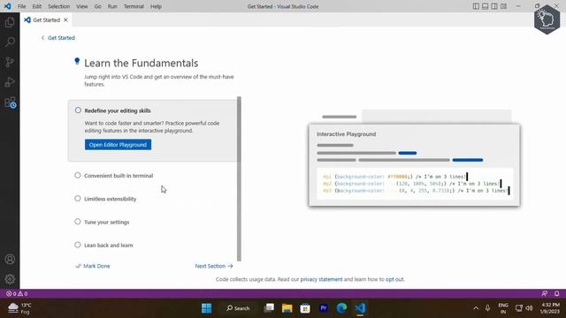This screenshot has height=318, width=566.
Task: Open the View menu
Action: (82, 6)
